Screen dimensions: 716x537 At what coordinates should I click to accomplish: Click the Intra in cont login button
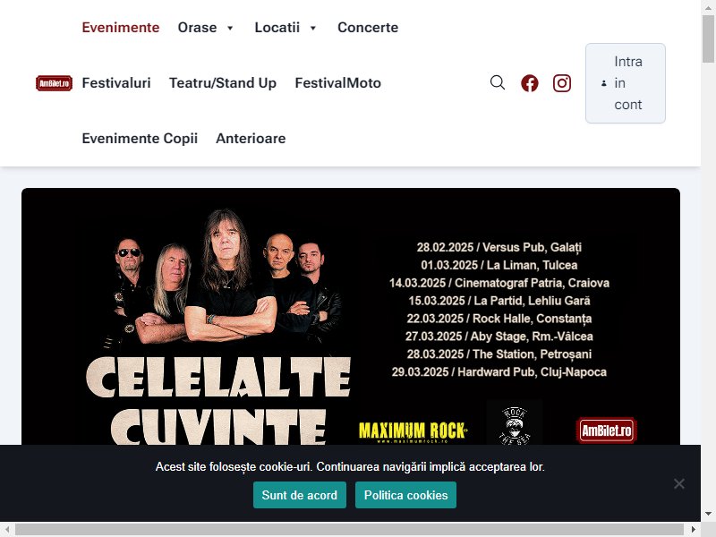[x=625, y=83]
